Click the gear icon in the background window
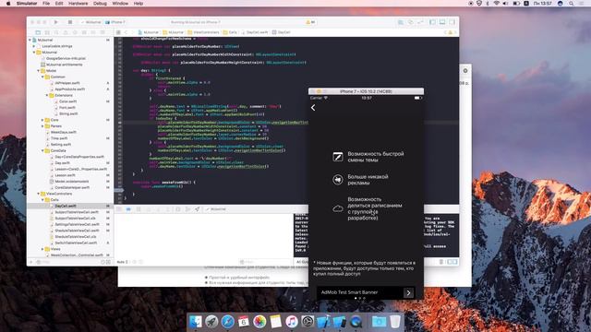This screenshot has height=332, width=591. pos(465,70)
